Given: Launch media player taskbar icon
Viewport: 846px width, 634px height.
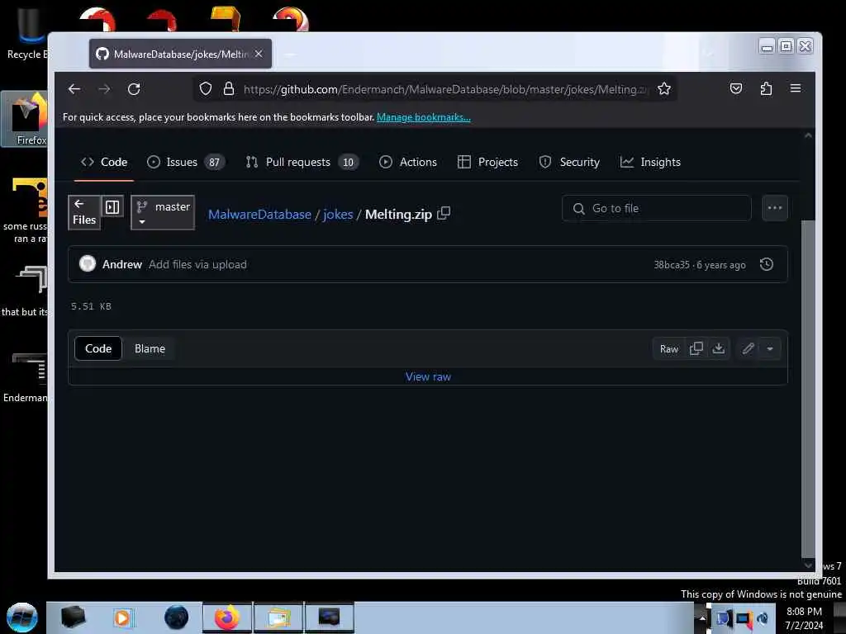Looking at the screenshot, I should pos(122,617).
